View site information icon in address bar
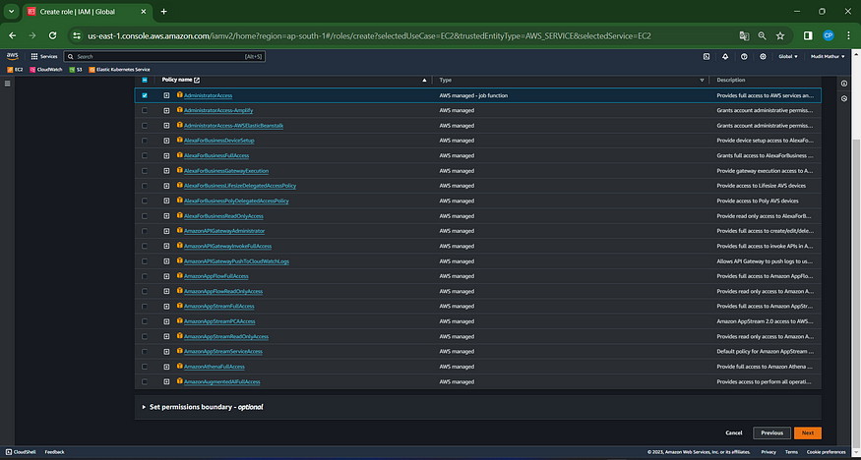 tap(77, 35)
